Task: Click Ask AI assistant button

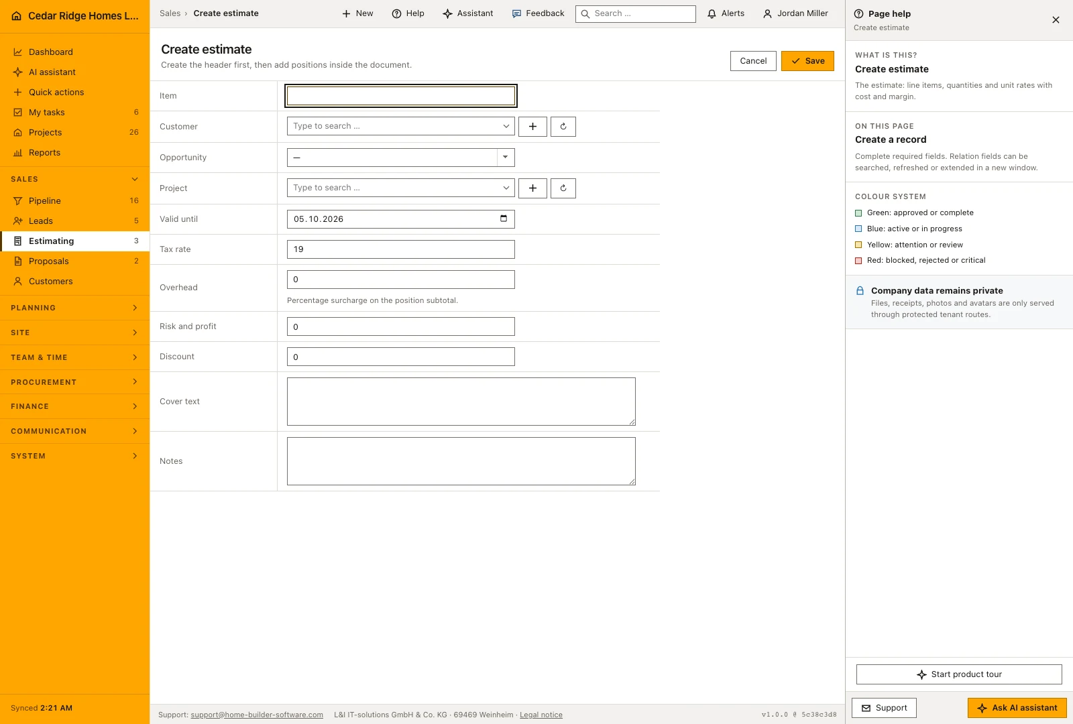Action: click(x=1017, y=708)
